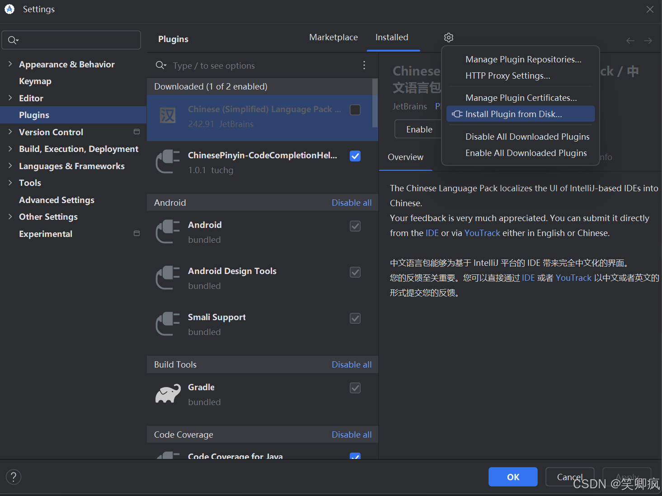Toggle the Android plugin checkbox
The height and width of the screenshot is (496, 662).
coord(355,226)
